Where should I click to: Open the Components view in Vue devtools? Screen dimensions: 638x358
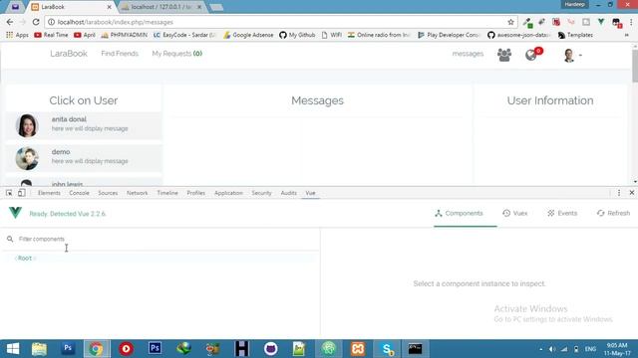459,213
